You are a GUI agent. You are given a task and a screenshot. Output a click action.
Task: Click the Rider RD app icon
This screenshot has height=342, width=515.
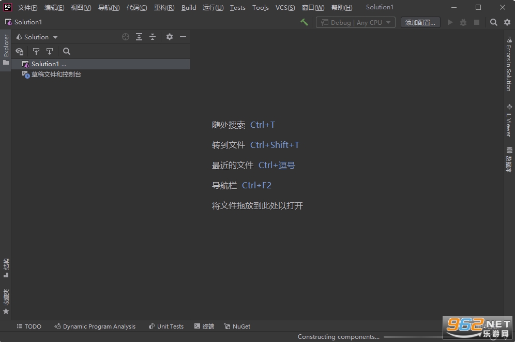(x=7, y=7)
